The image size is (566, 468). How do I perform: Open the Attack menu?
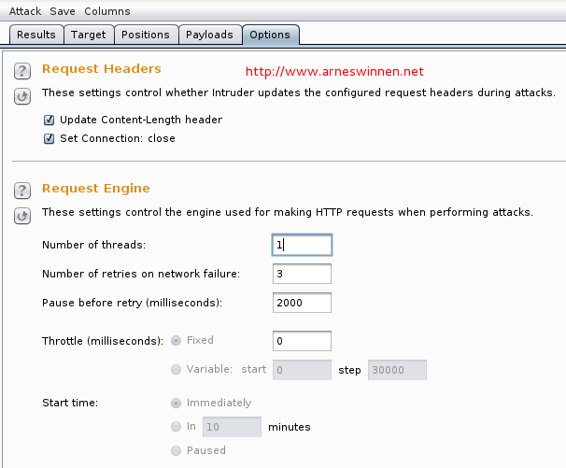coord(25,11)
